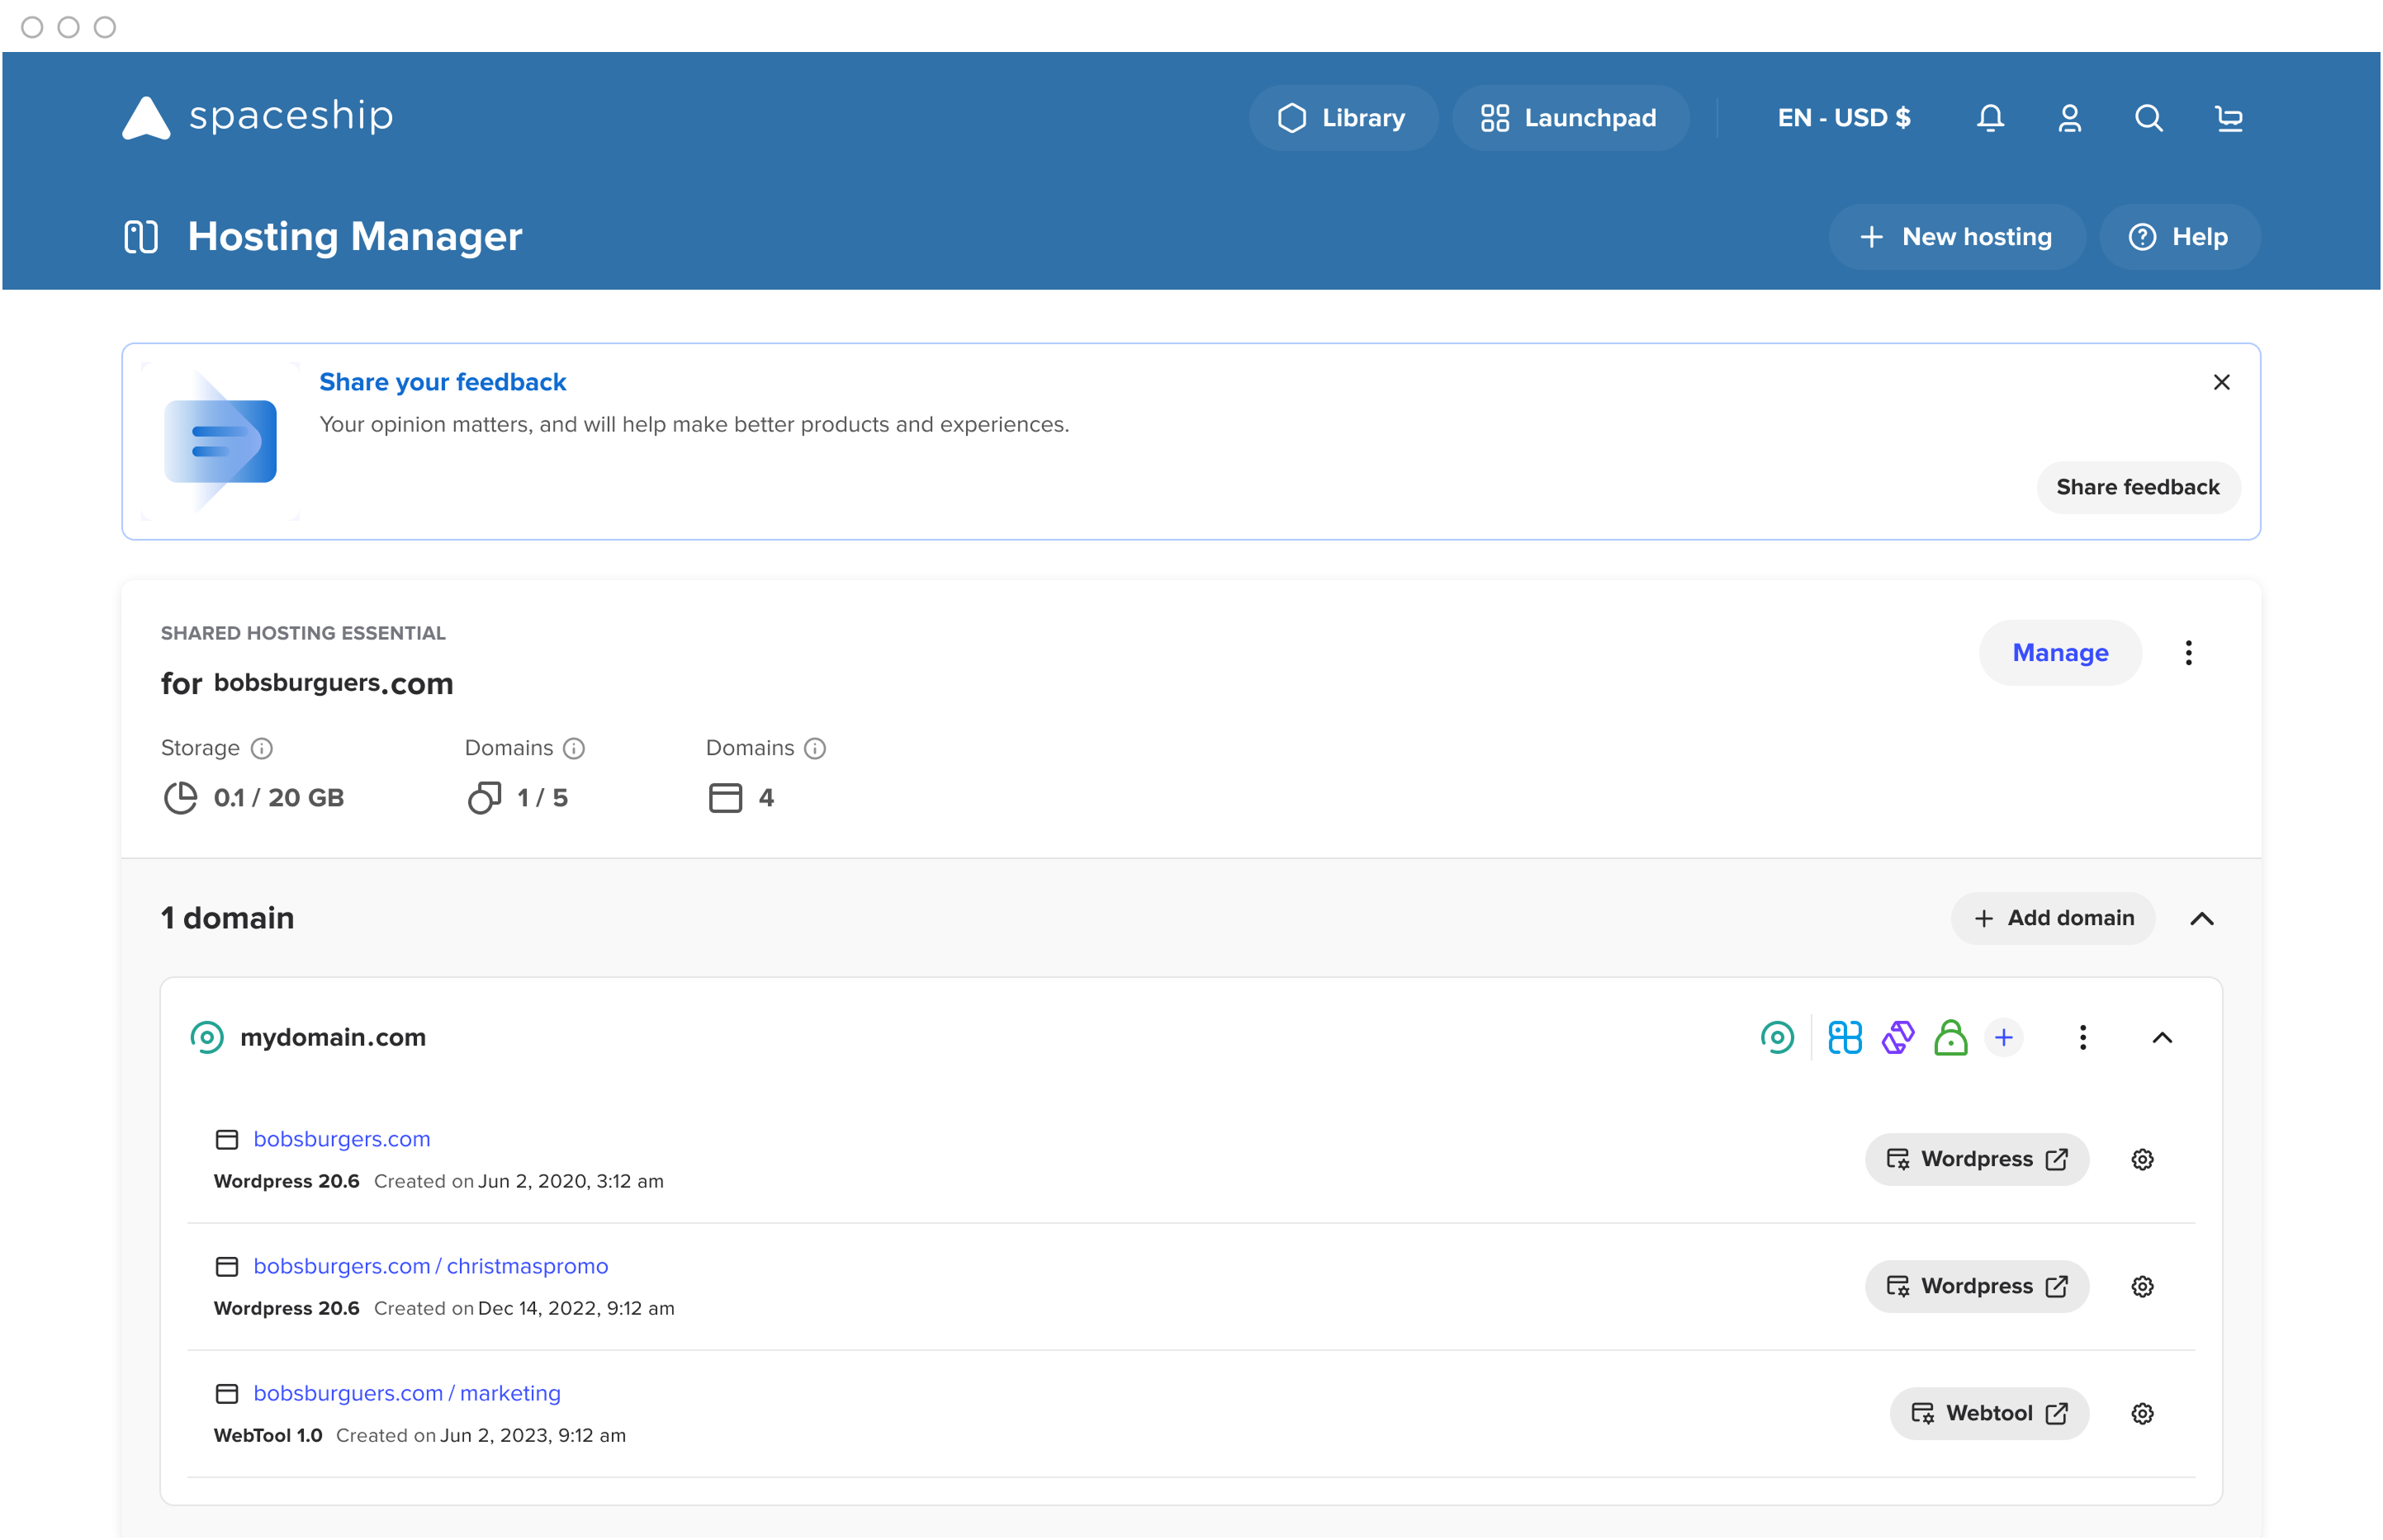The height and width of the screenshot is (1540, 2383).
Task: Click the plus icon to add a service
Action: click(2004, 1038)
